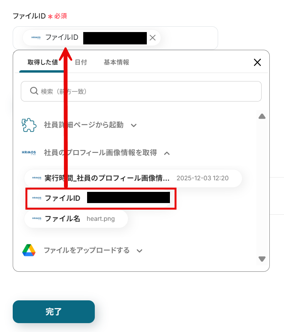Click the search magnifier icon
The image size is (284, 332).
point(34,91)
